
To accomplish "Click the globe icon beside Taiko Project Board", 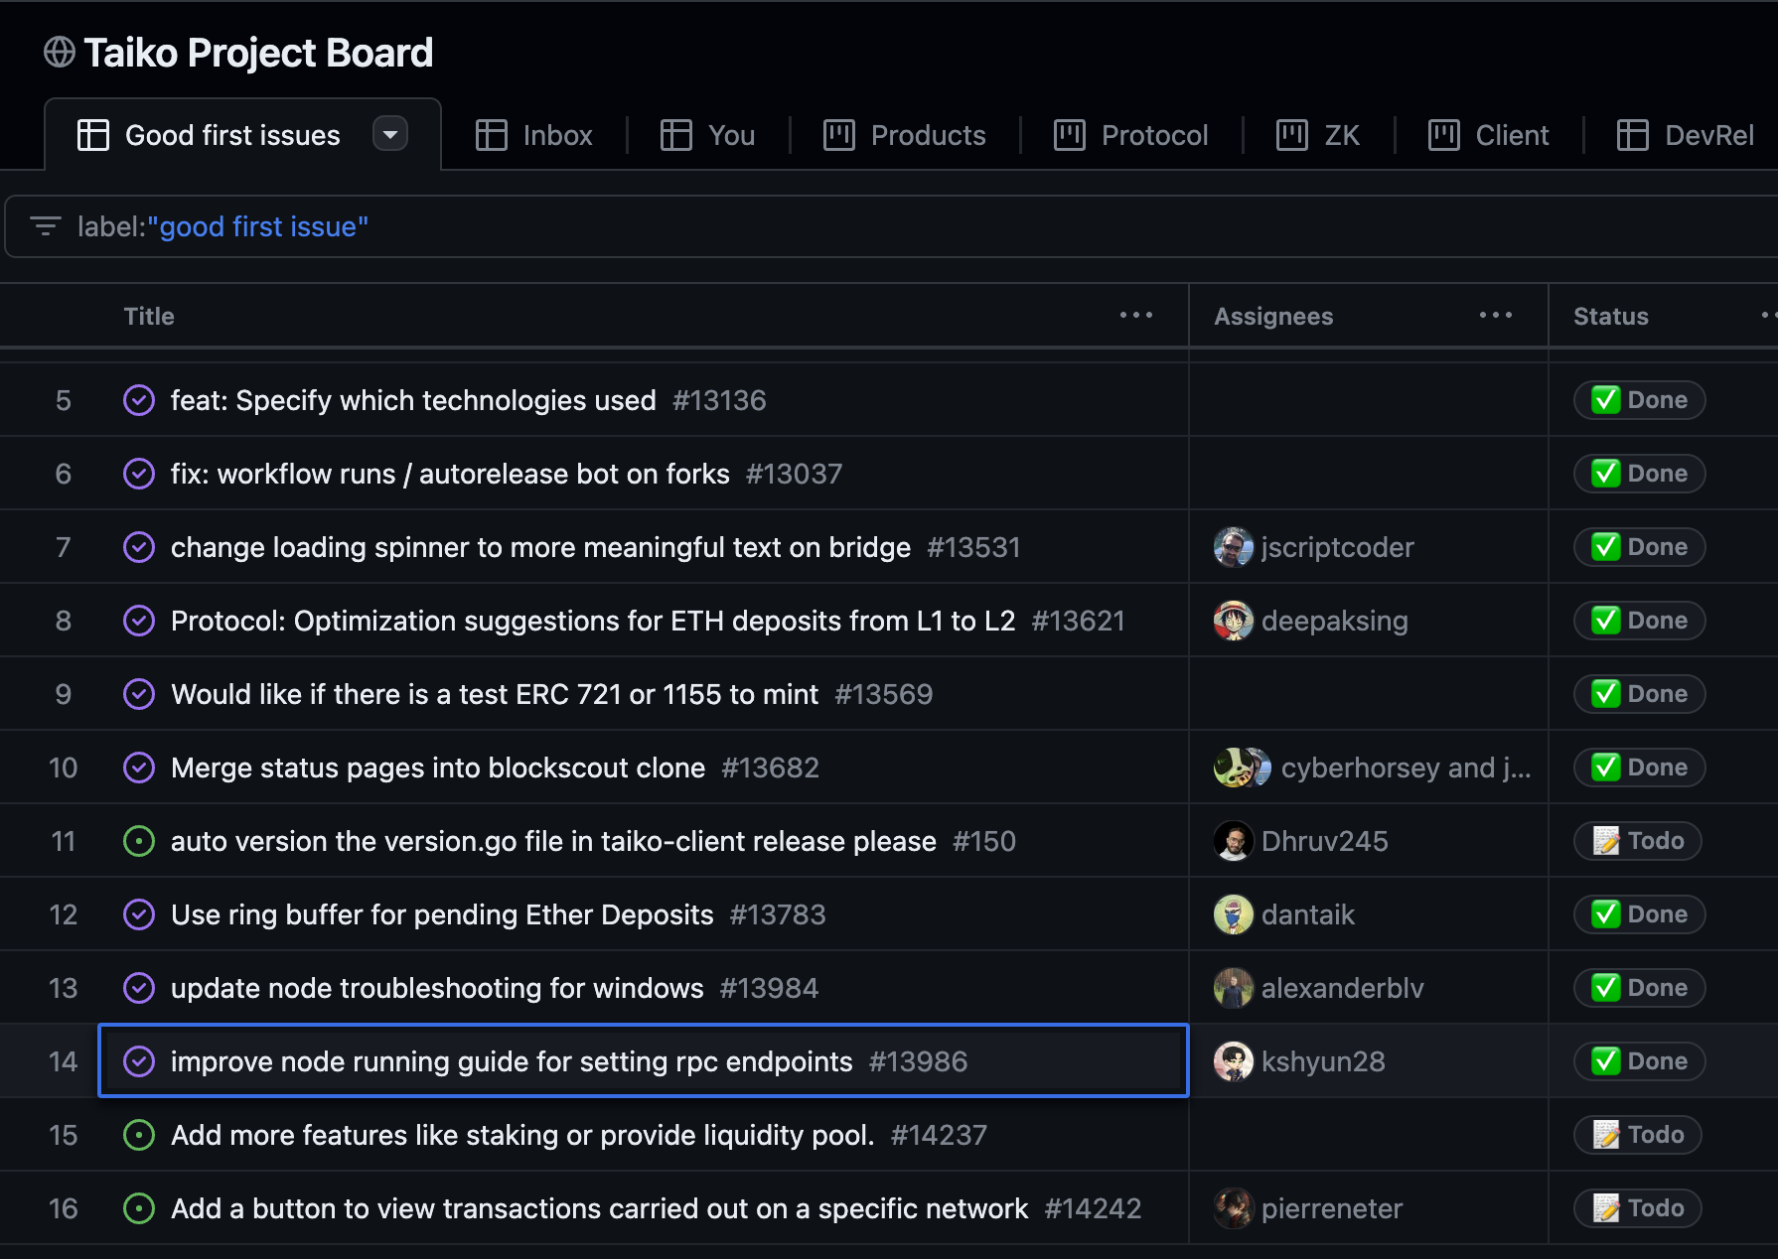I will click(60, 53).
